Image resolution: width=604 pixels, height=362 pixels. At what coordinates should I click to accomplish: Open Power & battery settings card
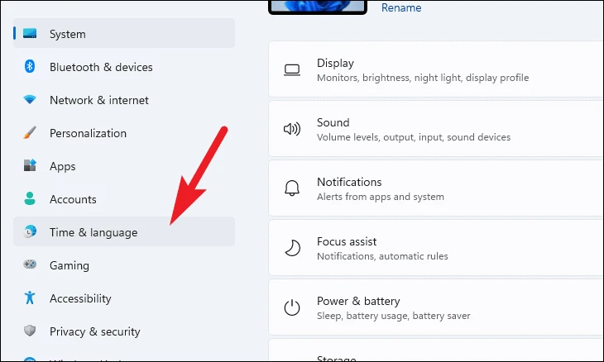(436, 307)
